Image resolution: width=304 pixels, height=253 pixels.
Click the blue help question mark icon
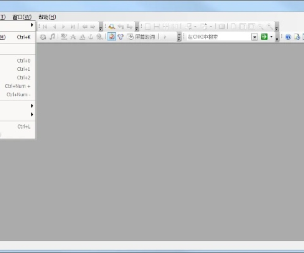(x=288, y=37)
